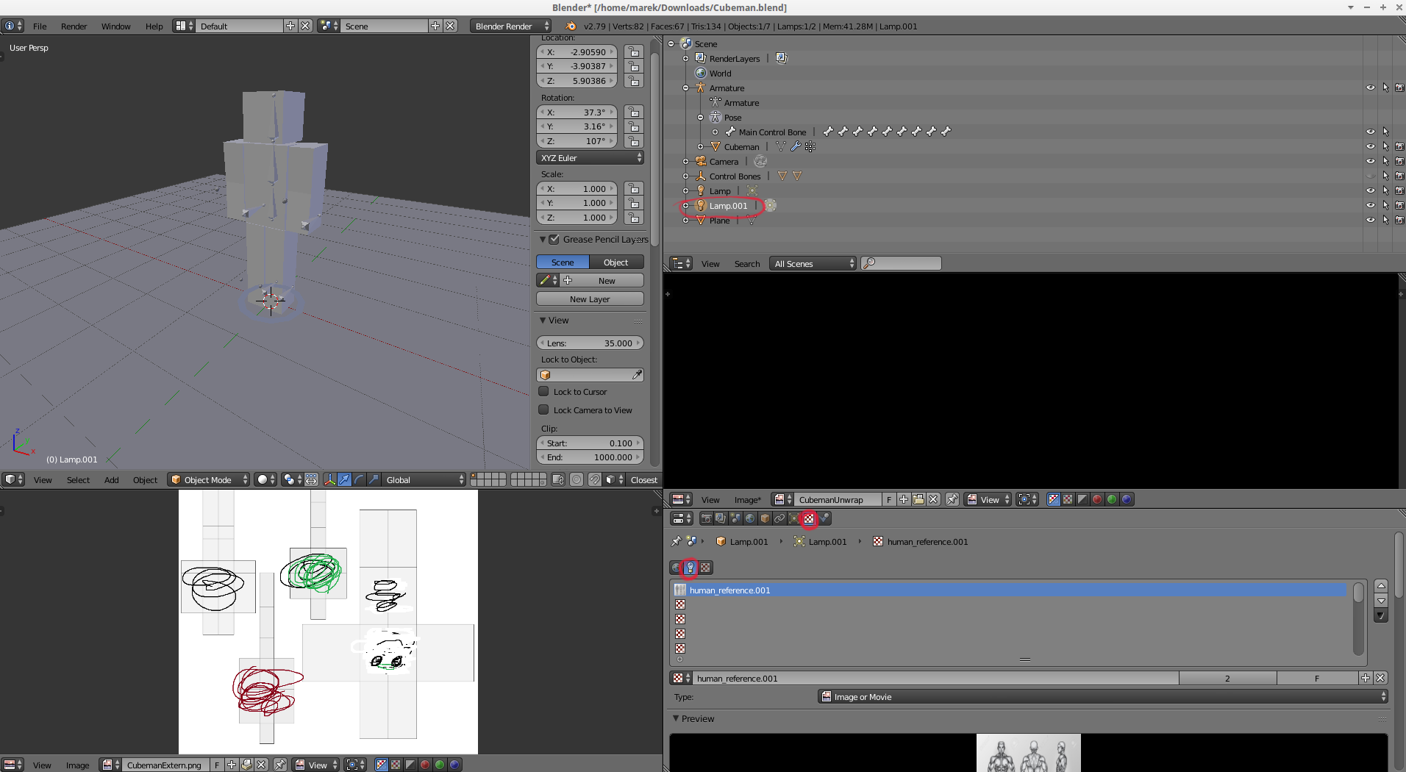Open the Object properties tab (orange cube)
Image resolution: width=1406 pixels, height=772 pixels.
pos(765,518)
